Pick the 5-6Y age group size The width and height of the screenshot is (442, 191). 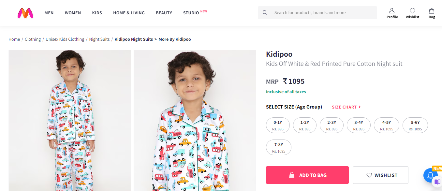(415, 125)
